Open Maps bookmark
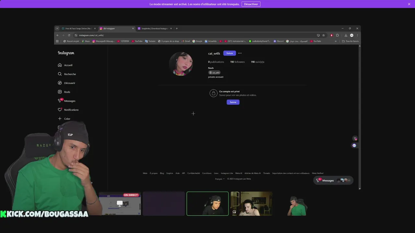 tap(86, 41)
